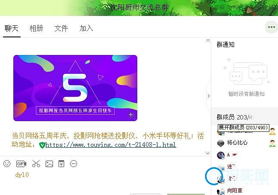Open more input tools ellipsis
This screenshot has width=278, height=195.
(x=74, y=164)
